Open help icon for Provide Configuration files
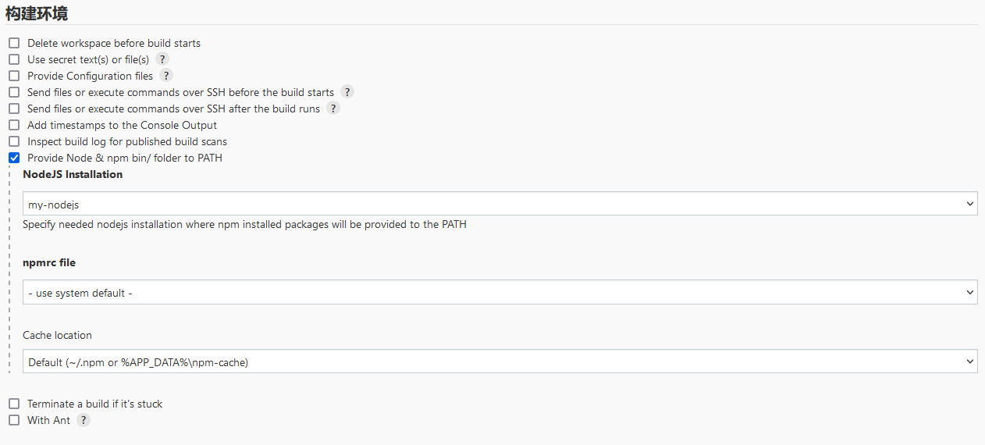Viewport: 985px width, 445px height. click(x=166, y=76)
